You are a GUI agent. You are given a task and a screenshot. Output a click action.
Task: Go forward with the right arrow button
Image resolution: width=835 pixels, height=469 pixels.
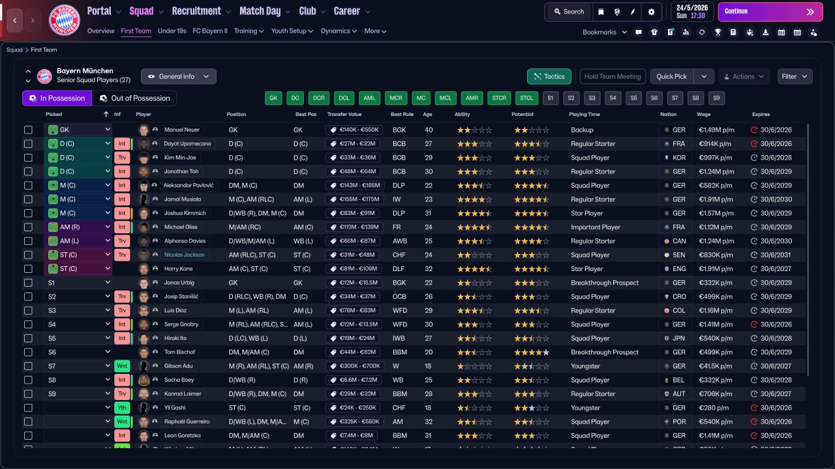coord(33,20)
